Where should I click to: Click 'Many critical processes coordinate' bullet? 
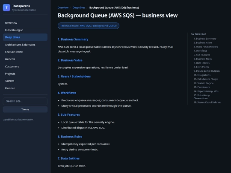[x=96, y=106]
